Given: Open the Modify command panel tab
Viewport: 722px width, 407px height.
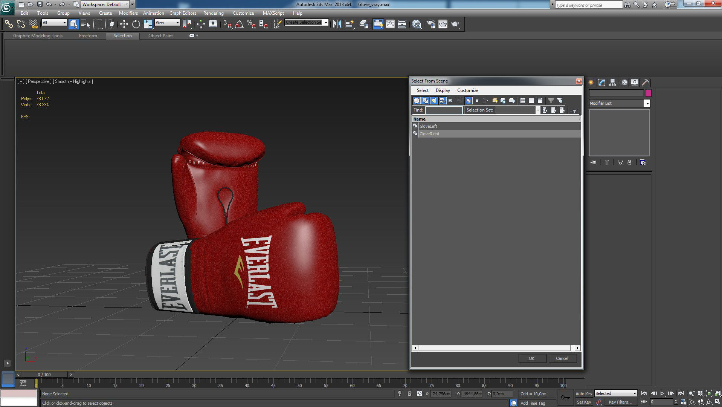Looking at the screenshot, I should click(602, 83).
